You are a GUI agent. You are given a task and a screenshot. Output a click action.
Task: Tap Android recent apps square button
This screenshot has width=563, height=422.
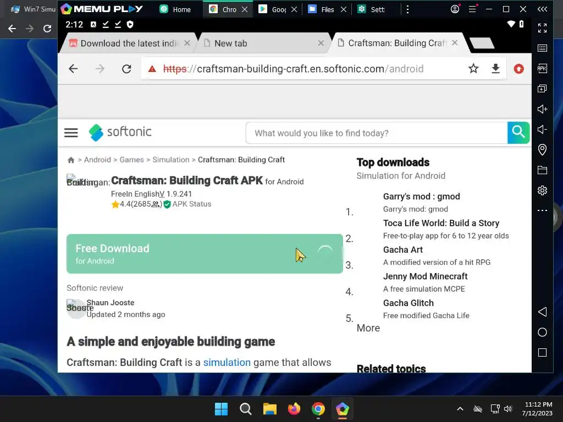click(x=542, y=352)
